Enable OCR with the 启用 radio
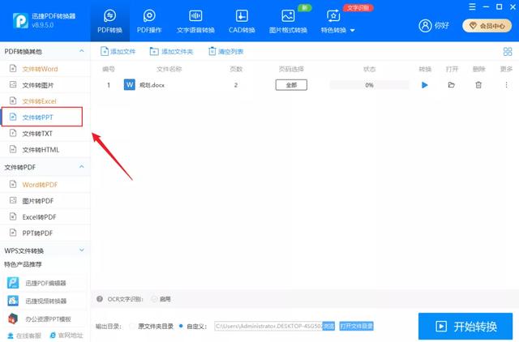This screenshot has width=519, height=342. 154,299
